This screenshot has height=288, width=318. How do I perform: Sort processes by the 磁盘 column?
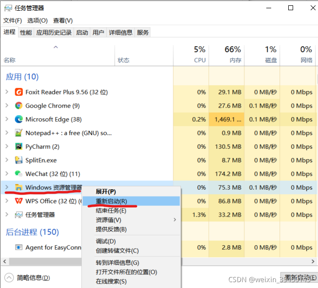[262, 55]
